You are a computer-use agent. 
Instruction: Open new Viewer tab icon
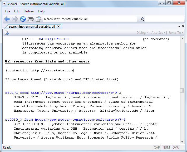tap(7, 33)
